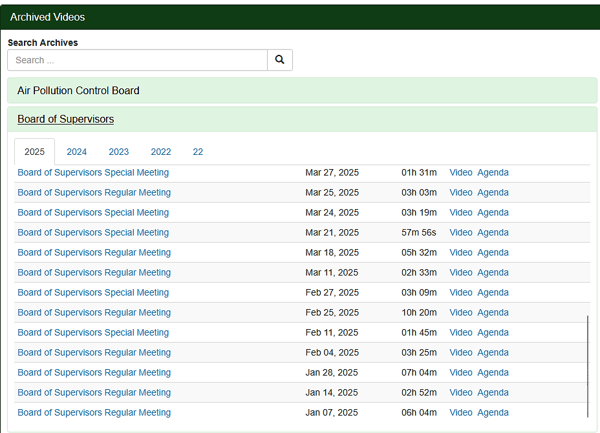Open the Video for Feb 25, 2025 meeting
This screenshot has height=433, width=600.
tap(461, 312)
